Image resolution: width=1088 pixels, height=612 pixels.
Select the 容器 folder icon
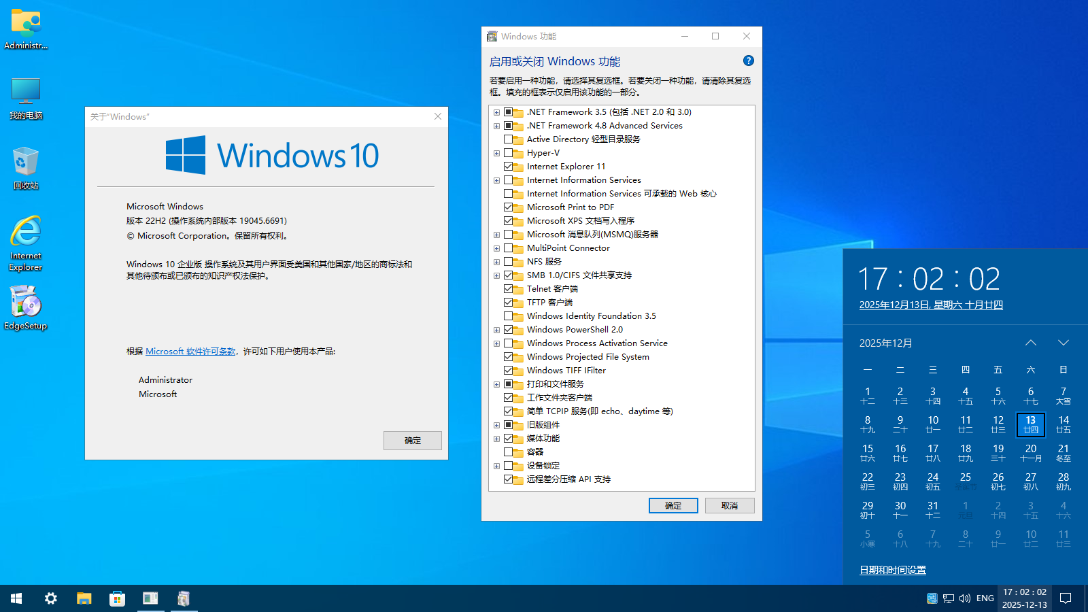518,452
